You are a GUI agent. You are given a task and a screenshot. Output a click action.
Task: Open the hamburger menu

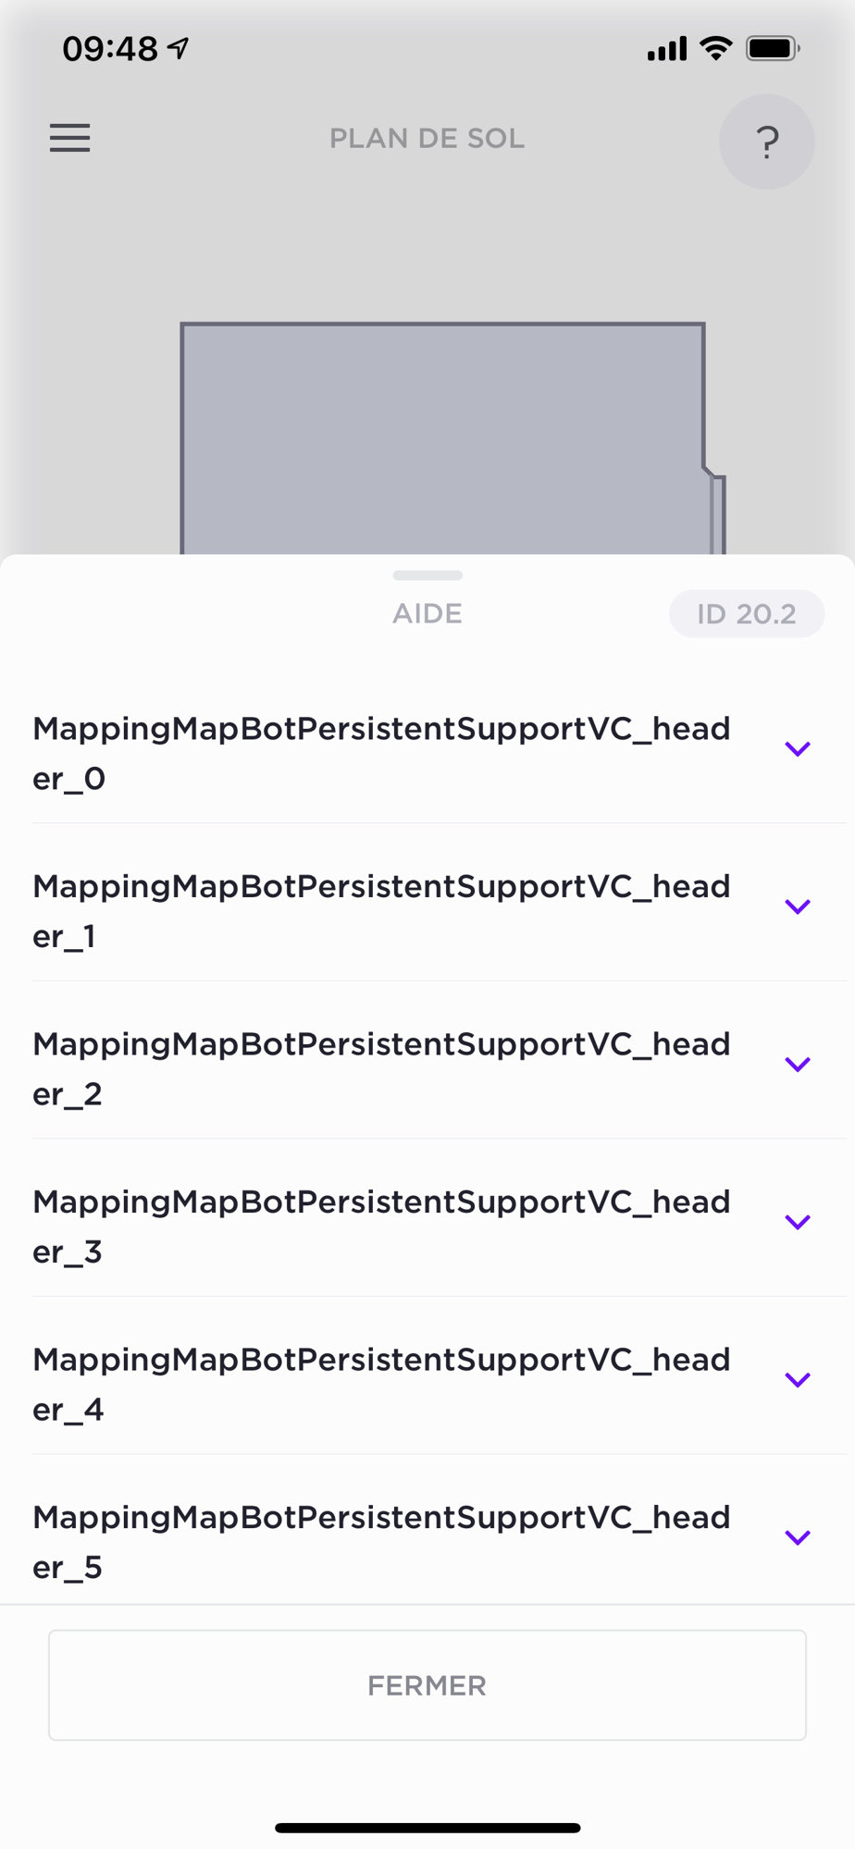[70, 138]
